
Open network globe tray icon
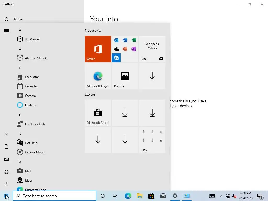(228, 196)
